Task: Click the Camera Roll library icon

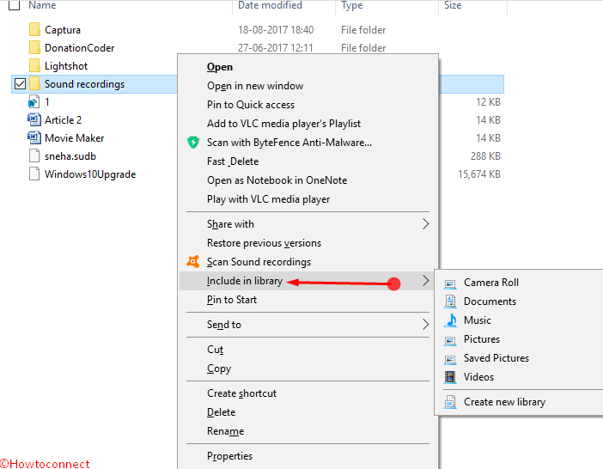Action: point(450,283)
